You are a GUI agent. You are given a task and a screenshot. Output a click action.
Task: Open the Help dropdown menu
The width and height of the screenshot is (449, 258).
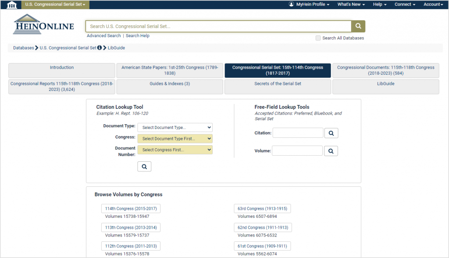380,4
